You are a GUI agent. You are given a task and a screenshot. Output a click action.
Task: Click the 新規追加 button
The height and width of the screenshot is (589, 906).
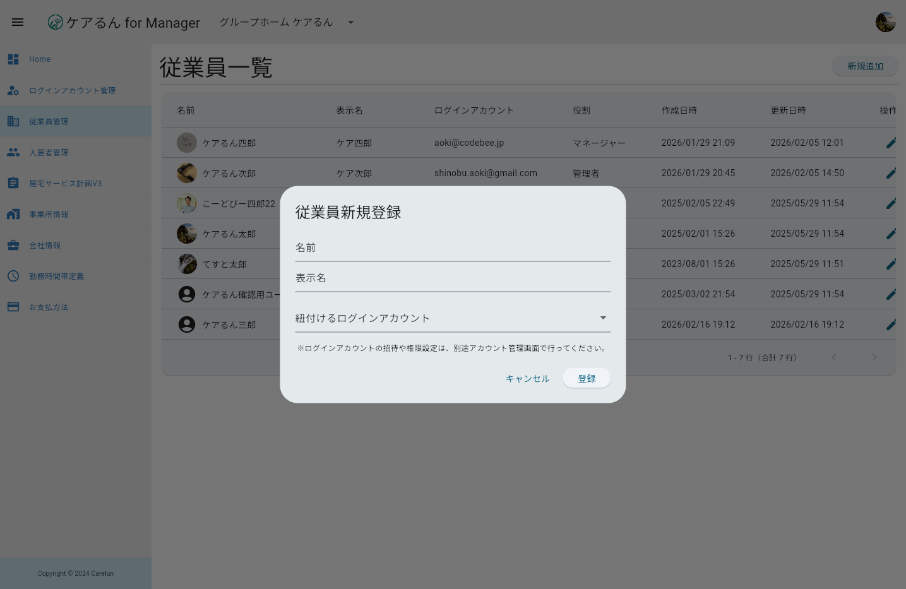click(x=865, y=66)
